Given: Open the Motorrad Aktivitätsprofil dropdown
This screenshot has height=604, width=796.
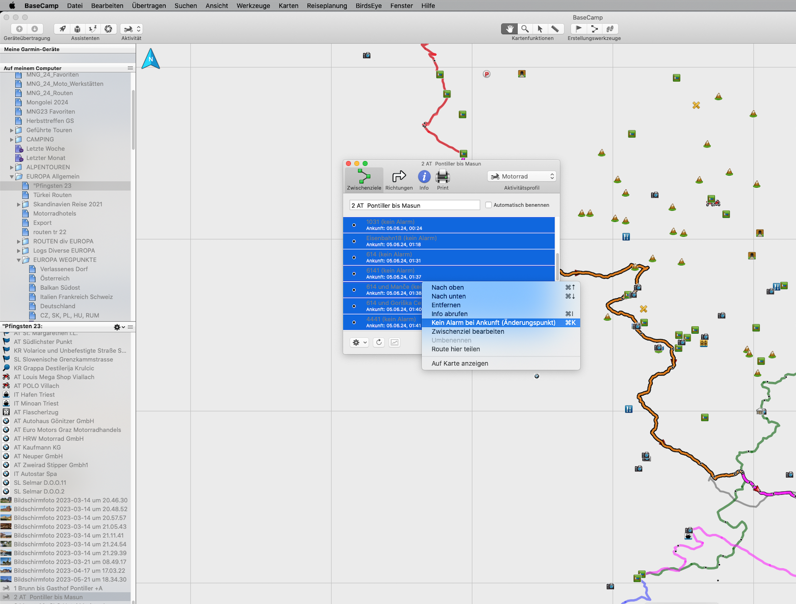Looking at the screenshot, I should tap(522, 176).
